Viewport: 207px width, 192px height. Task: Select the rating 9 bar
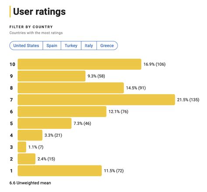52,76
